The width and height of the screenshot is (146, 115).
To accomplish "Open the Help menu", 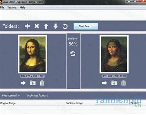I will coord(22,8).
